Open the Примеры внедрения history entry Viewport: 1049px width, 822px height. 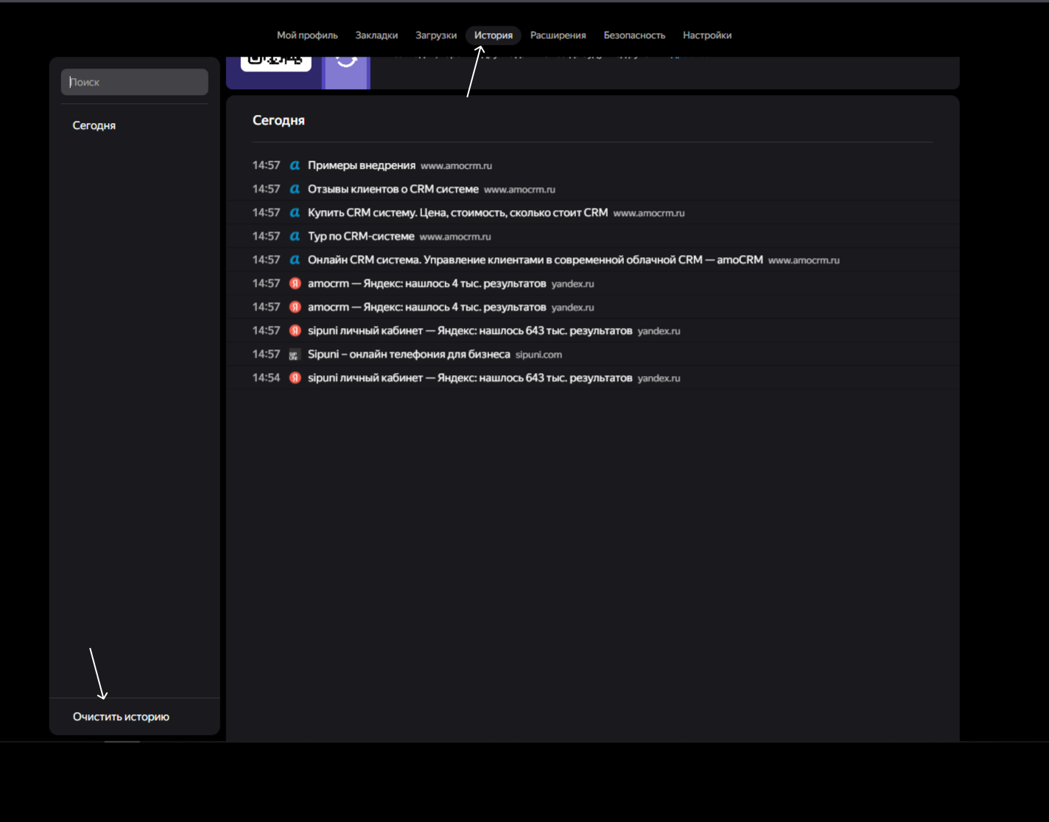click(362, 165)
